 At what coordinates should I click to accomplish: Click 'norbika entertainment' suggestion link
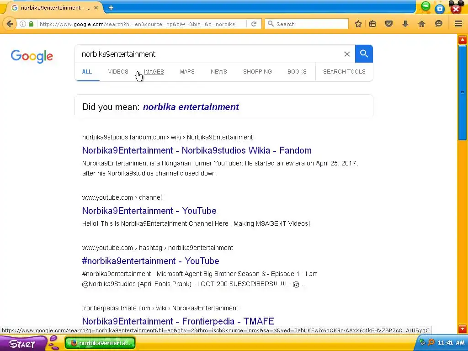[191, 107]
